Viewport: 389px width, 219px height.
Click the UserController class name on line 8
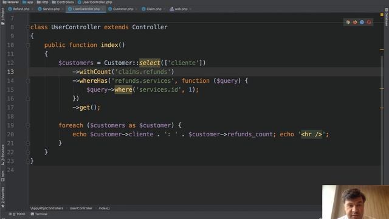pyautogui.click(x=76, y=27)
